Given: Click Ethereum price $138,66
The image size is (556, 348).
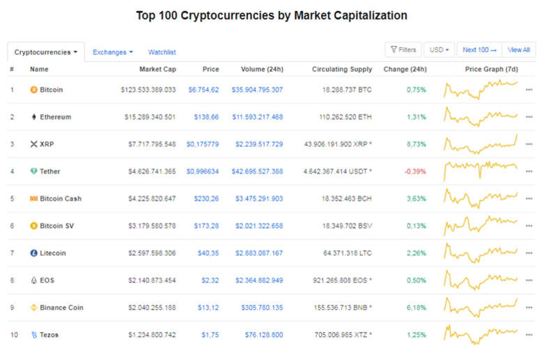Looking at the screenshot, I should [x=206, y=117].
